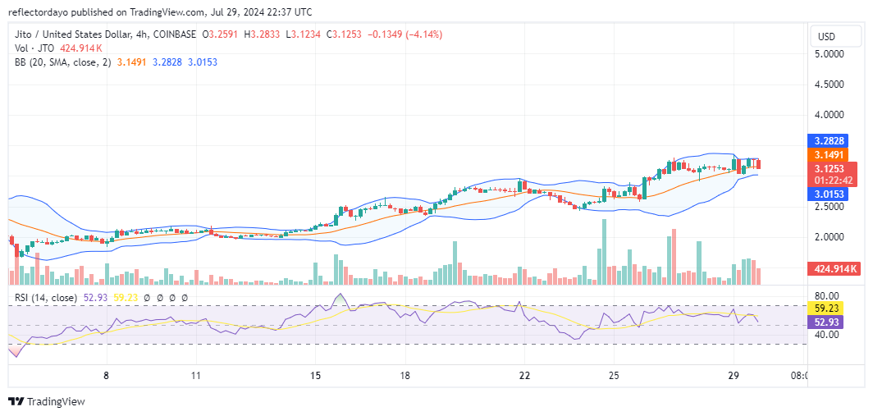The image size is (873, 416).
Task: Click the Vol 424.914 K value in legend
Action: coord(80,48)
